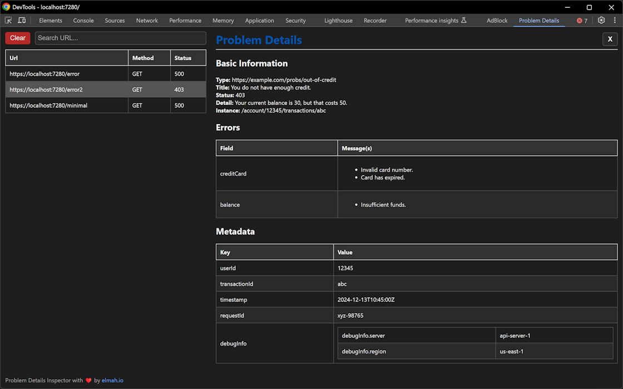The width and height of the screenshot is (623, 389).
Task: Click the Insufficient funds message
Action: [383, 205]
